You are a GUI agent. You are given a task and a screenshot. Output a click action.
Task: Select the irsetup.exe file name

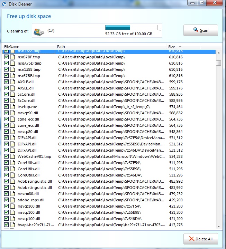(27, 107)
